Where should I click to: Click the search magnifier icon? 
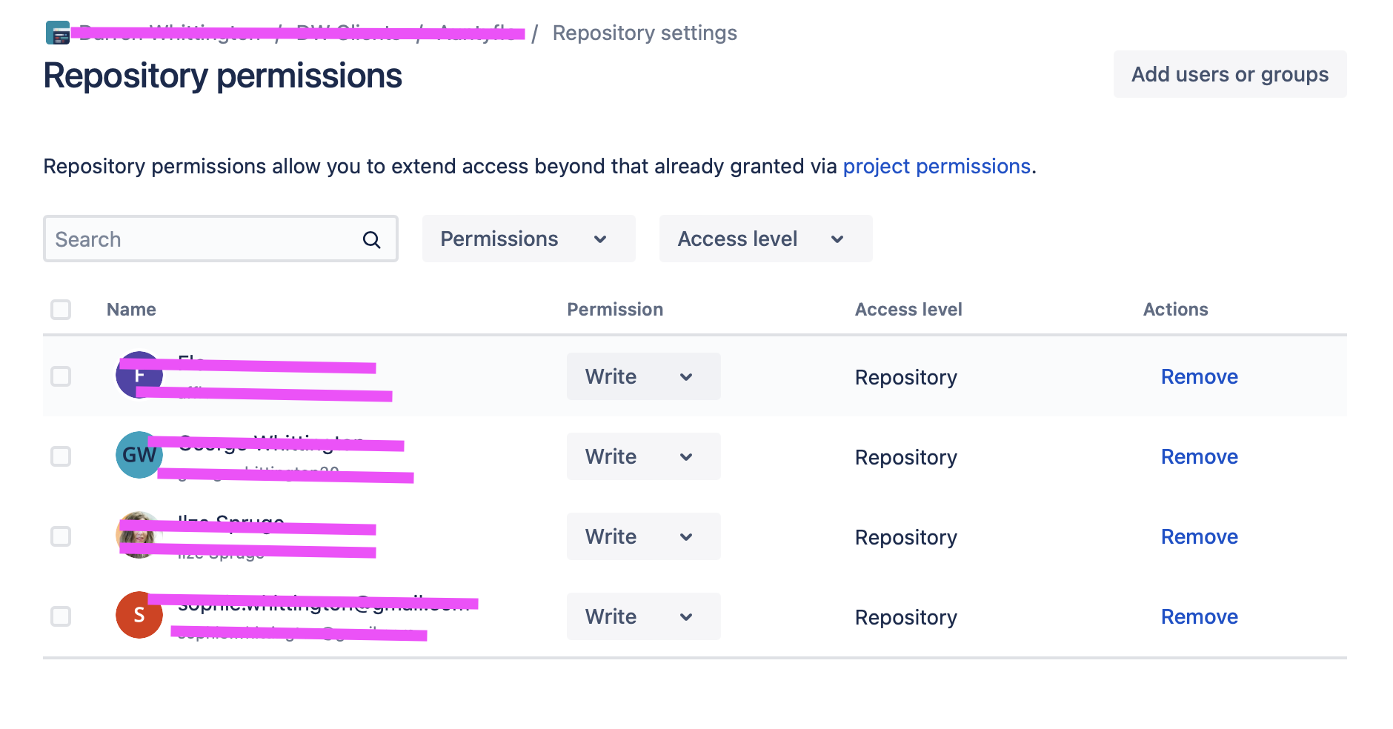point(371,239)
